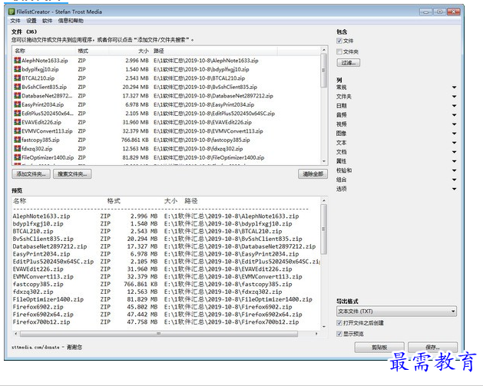Image resolution: width=483 pixels, height=386 pixels.
Task: Click the preview horizontal scrollbar thumb
Action: 159,334
